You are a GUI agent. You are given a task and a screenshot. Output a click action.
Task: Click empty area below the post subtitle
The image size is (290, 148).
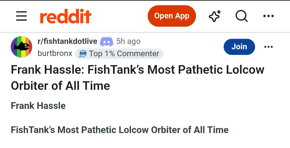tap(145, 142)
